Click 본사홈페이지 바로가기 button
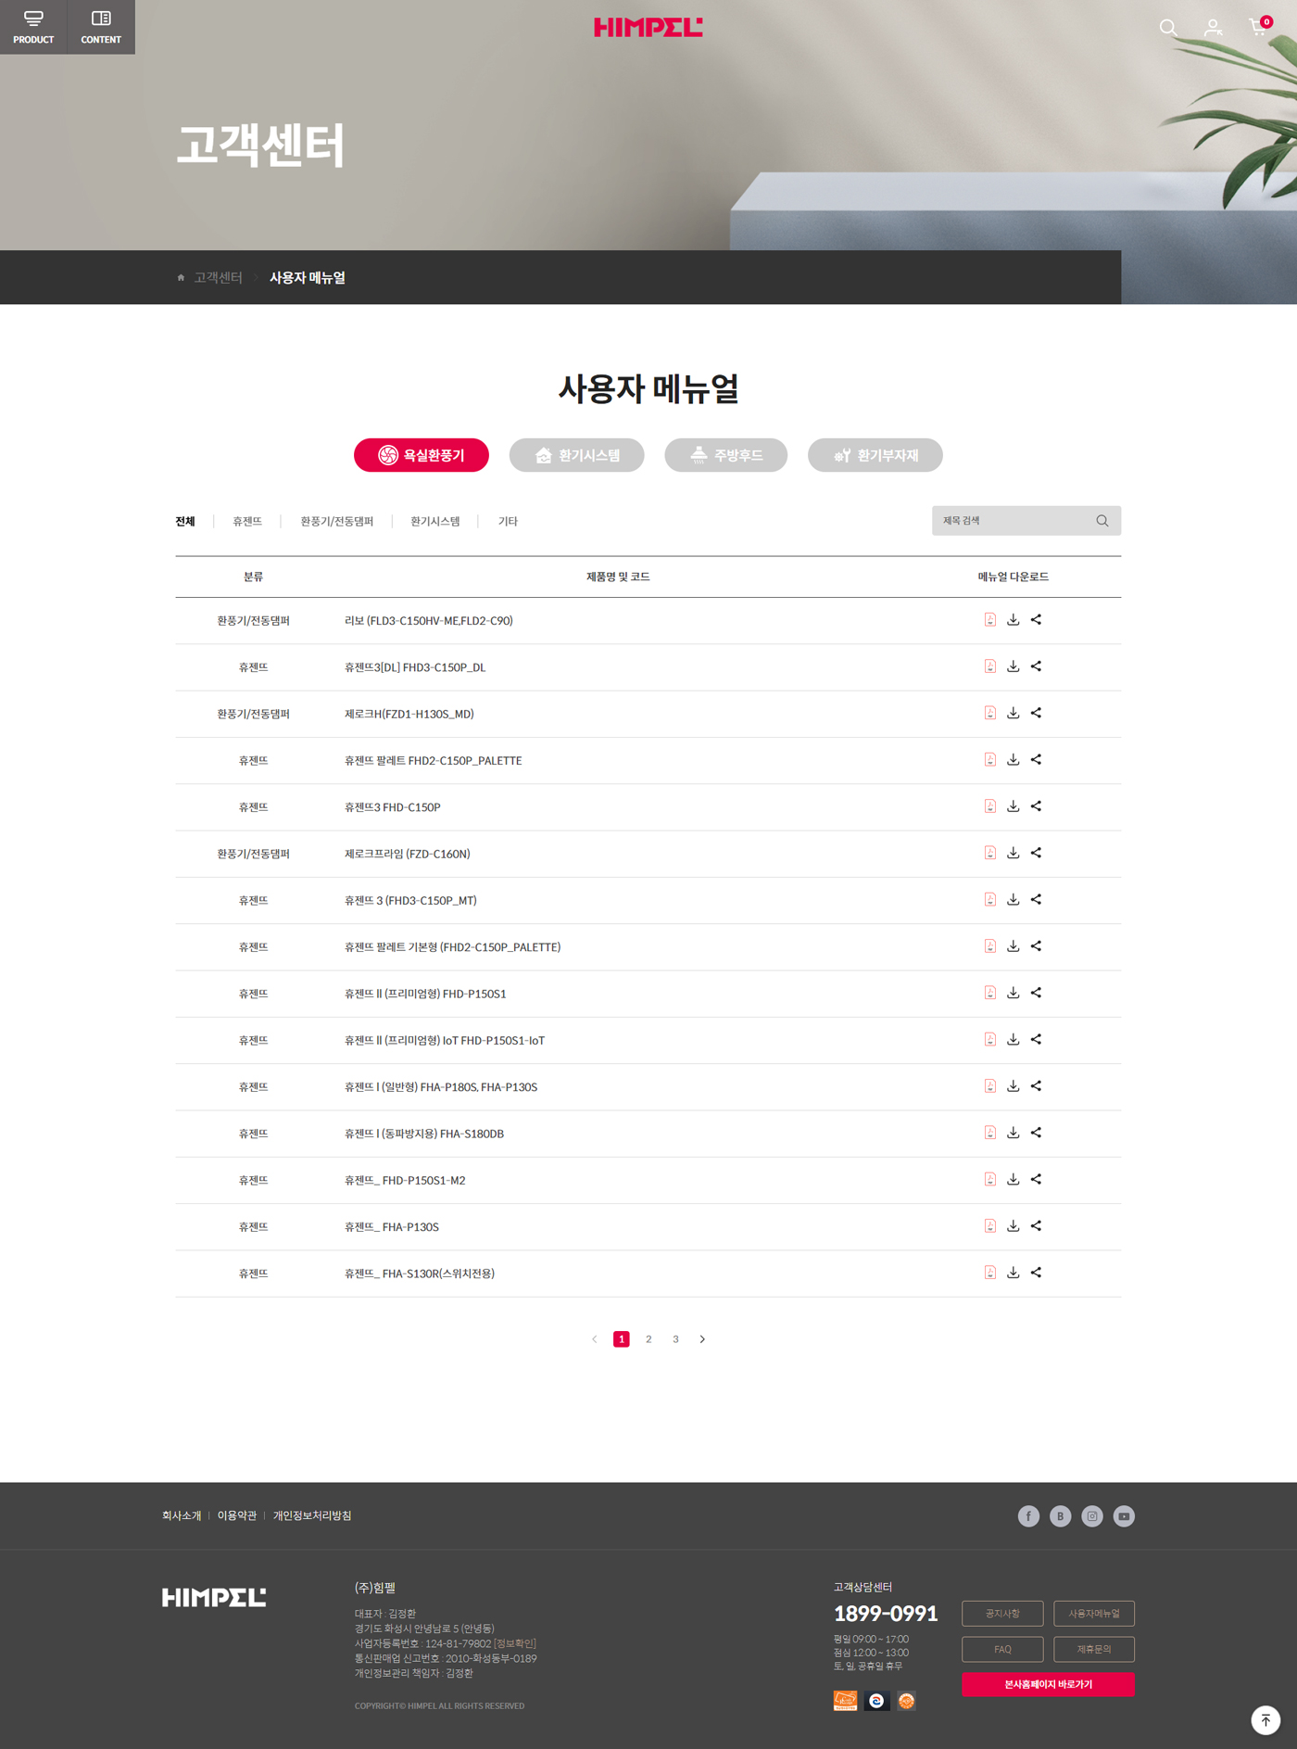 tap(1048, 1684)
